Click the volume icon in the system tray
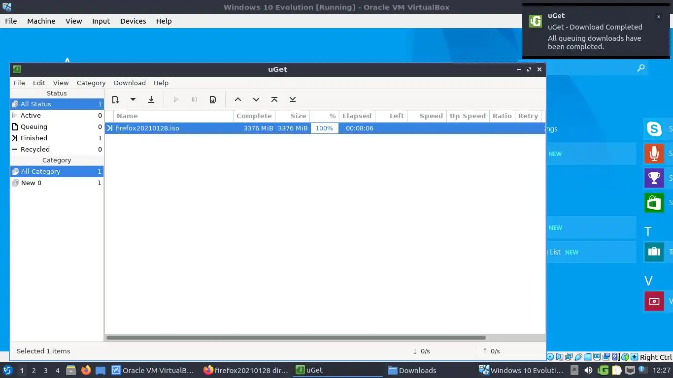Screen dimensions: 673x378 pyautogui.click(x=588, y=370)
